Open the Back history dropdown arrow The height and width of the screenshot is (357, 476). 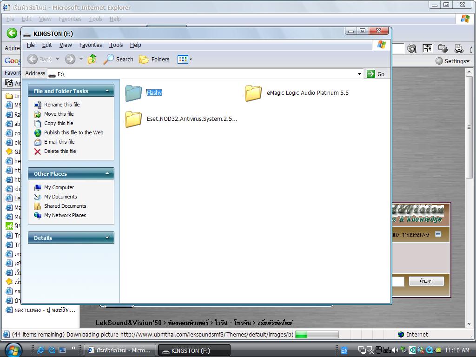pyautogui.click(x=57, y=59)
